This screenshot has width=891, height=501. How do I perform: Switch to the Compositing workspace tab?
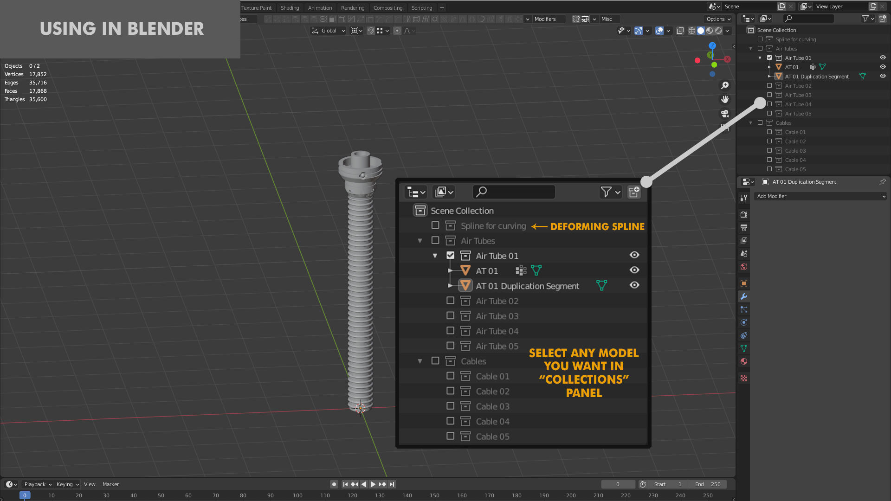388,8
